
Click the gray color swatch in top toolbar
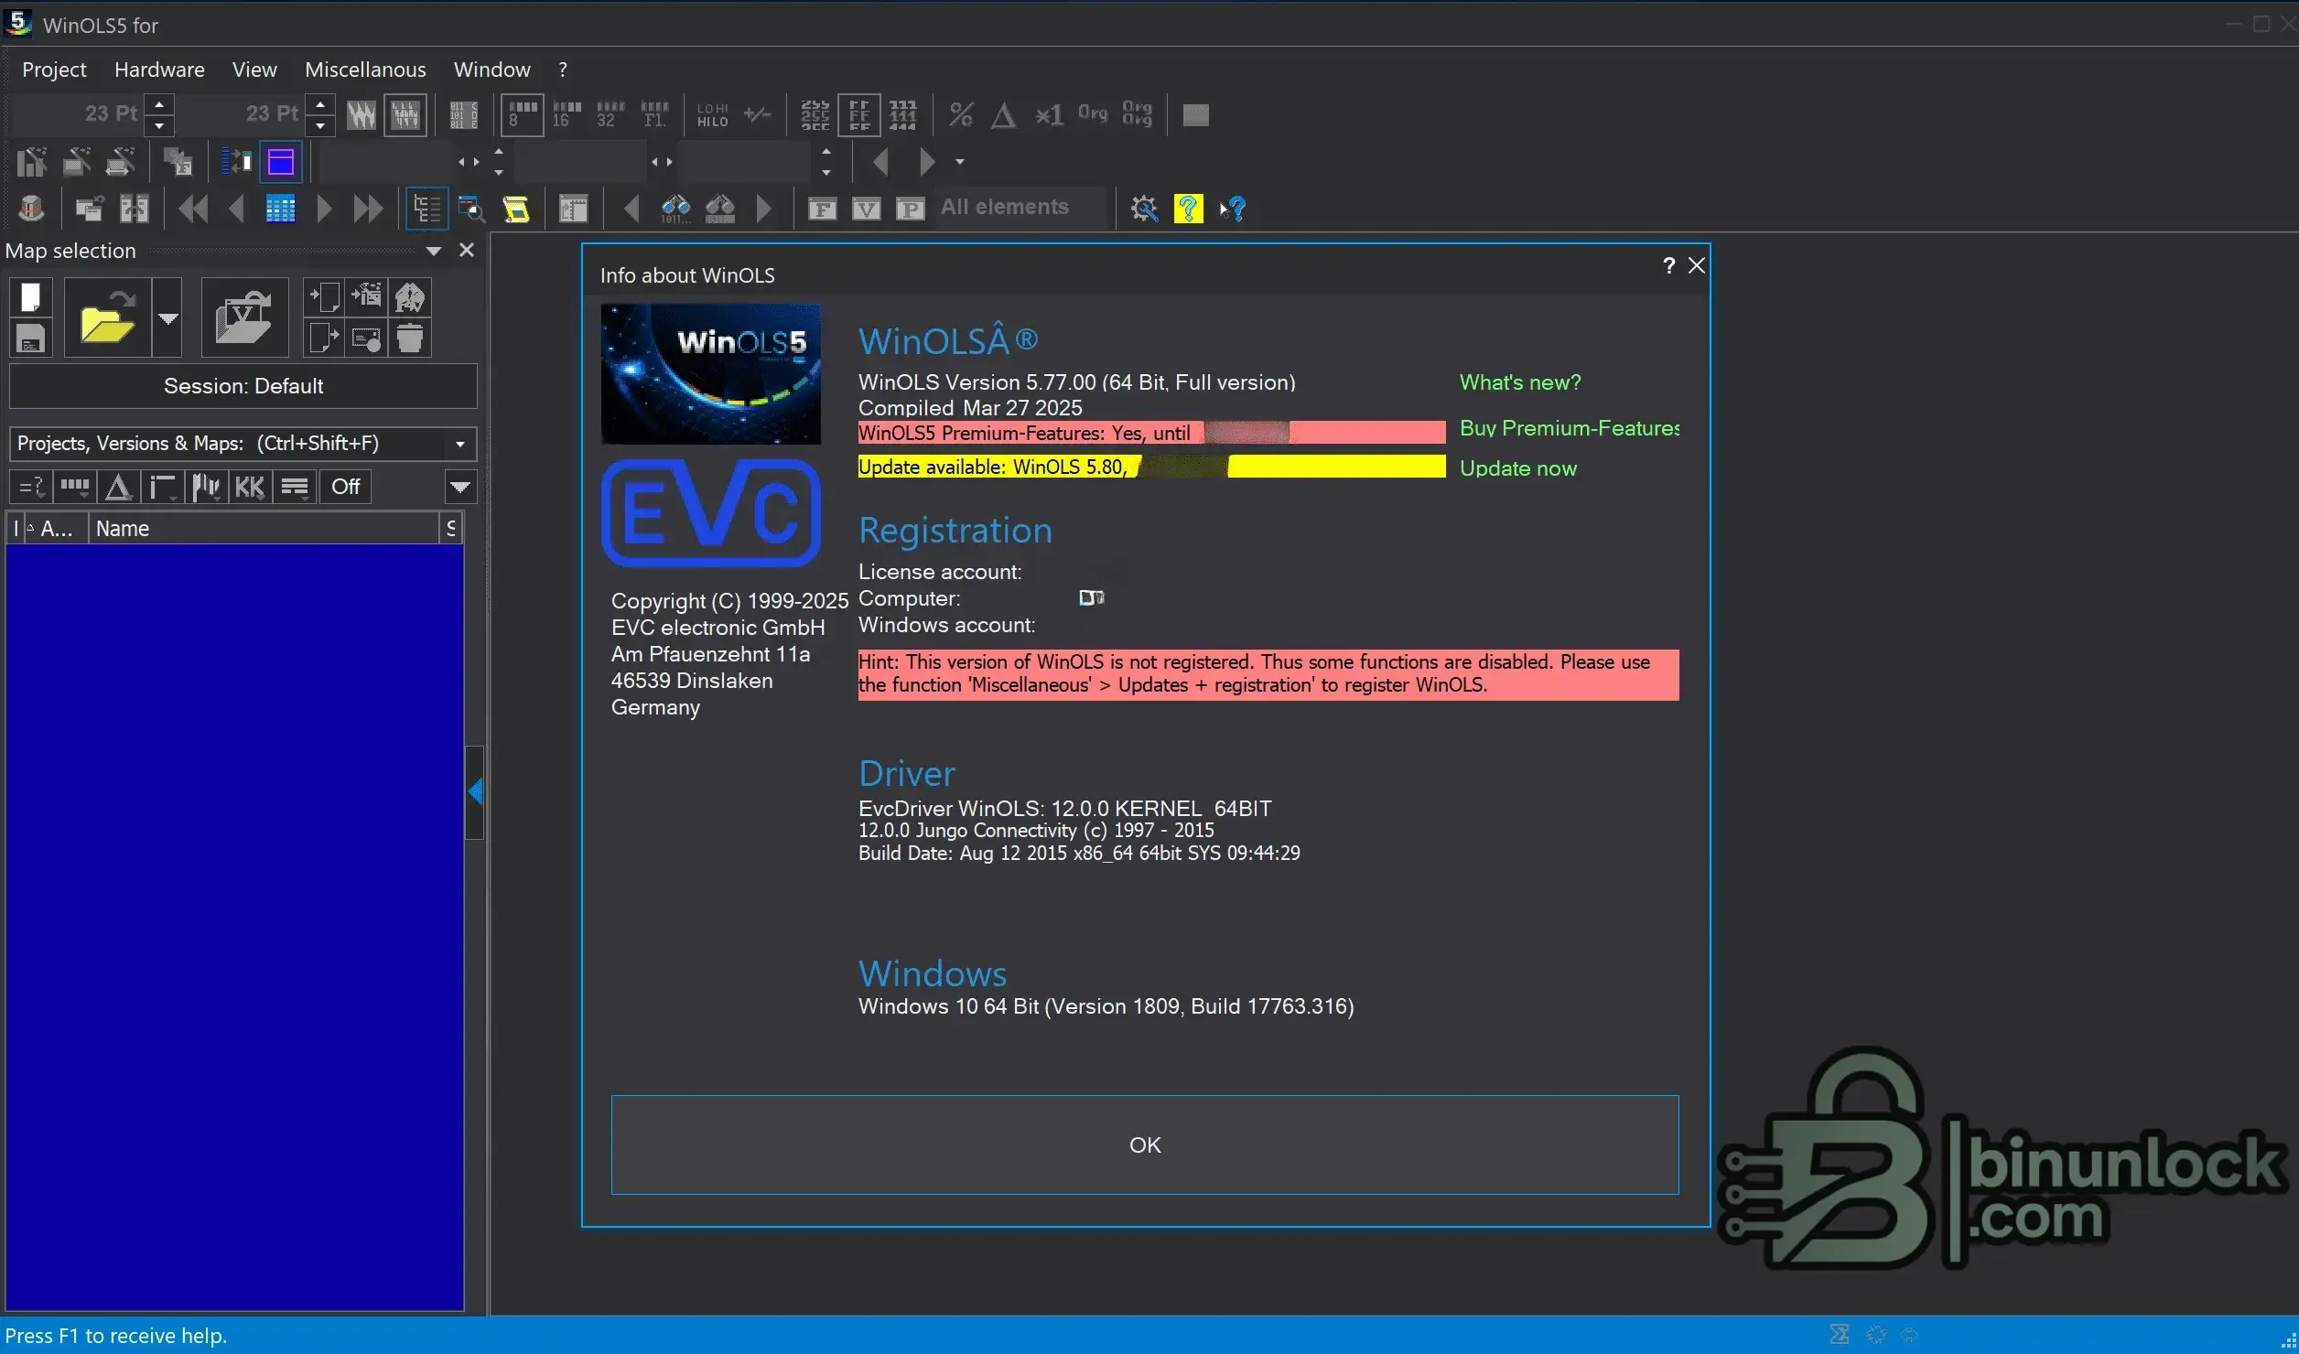click(x=1195, y=114)
